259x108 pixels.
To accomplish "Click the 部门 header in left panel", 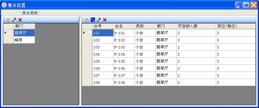I will (24, 26).
